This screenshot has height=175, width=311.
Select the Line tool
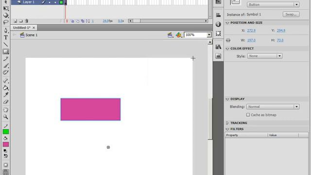coord(6,44)
